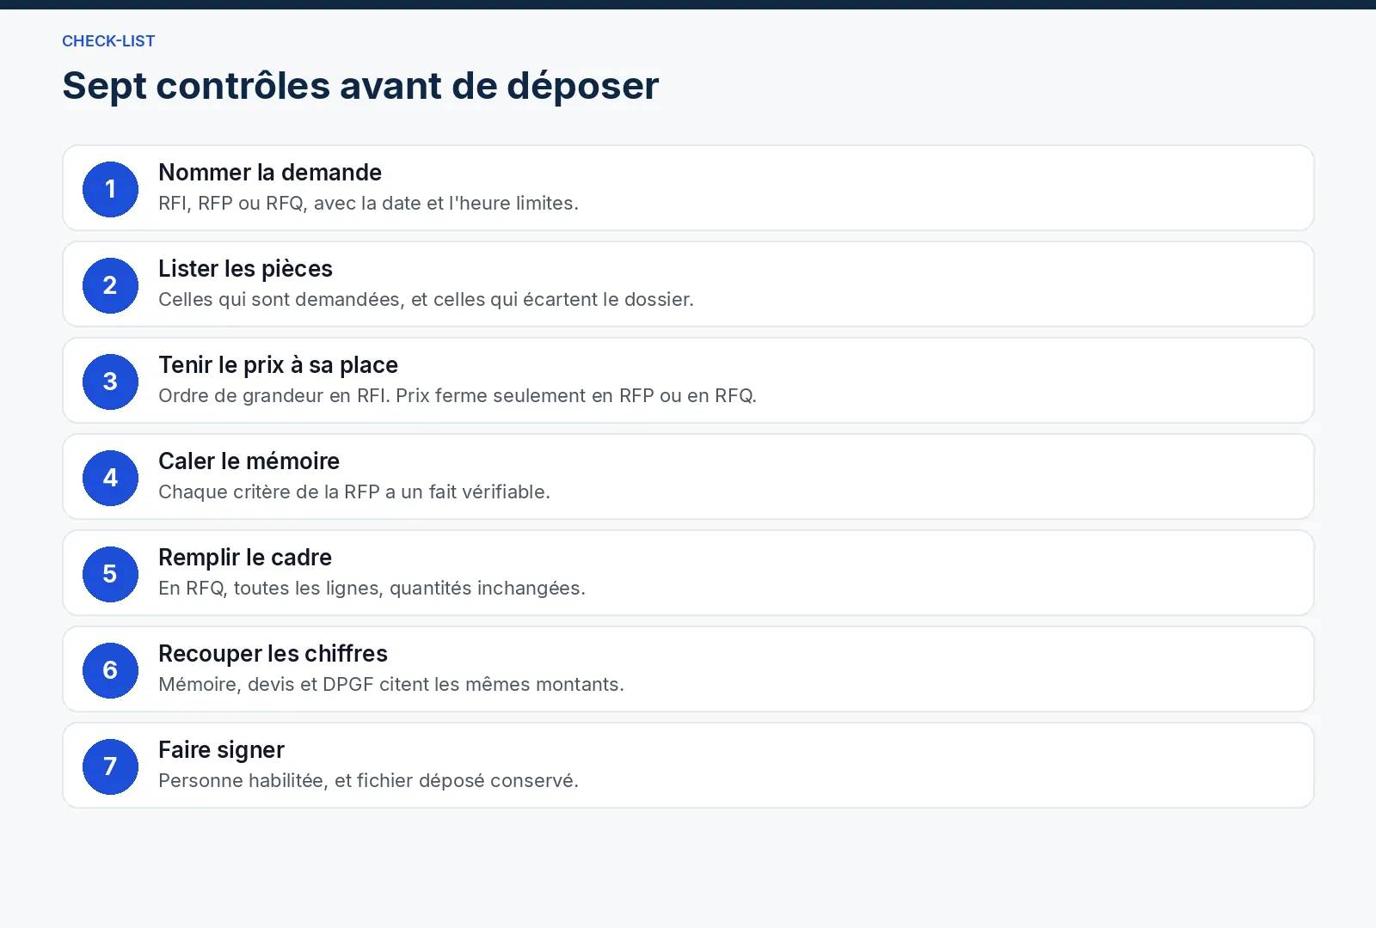This screenshot has height=928, width=1376.
Task: Click the blue number 2 circle
Action: [110, 285]
